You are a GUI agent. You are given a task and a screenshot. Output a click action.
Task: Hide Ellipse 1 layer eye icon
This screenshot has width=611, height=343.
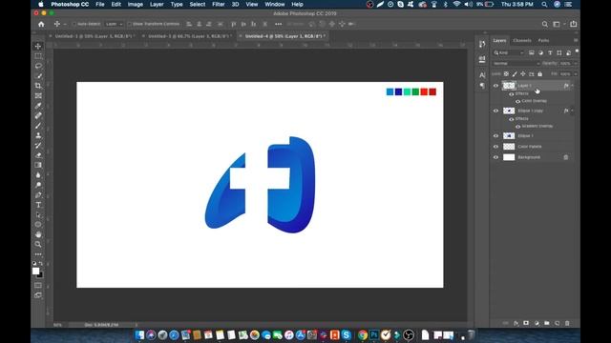495,136
